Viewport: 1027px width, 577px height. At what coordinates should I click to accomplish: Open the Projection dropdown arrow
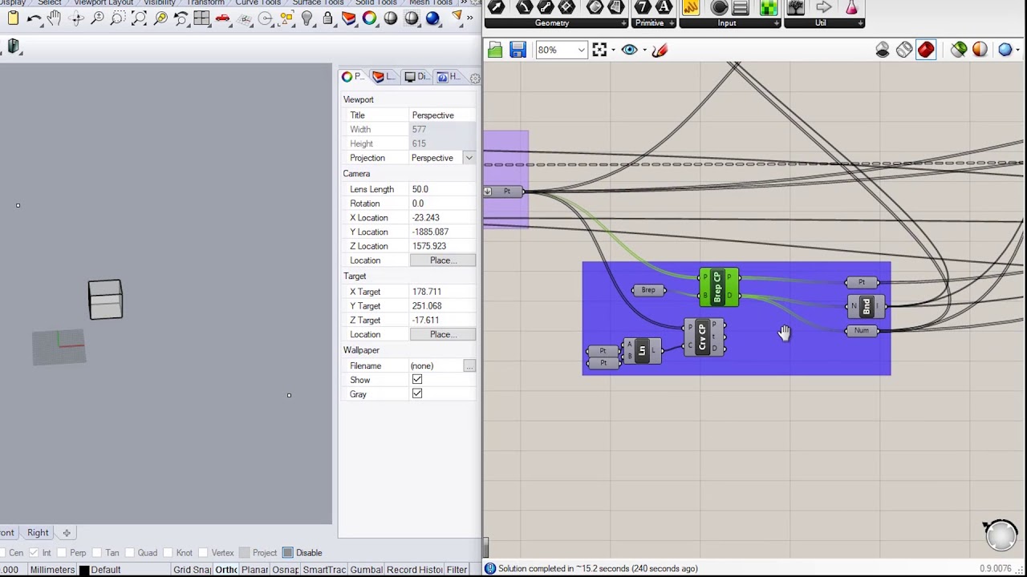(x=469, y=158)
